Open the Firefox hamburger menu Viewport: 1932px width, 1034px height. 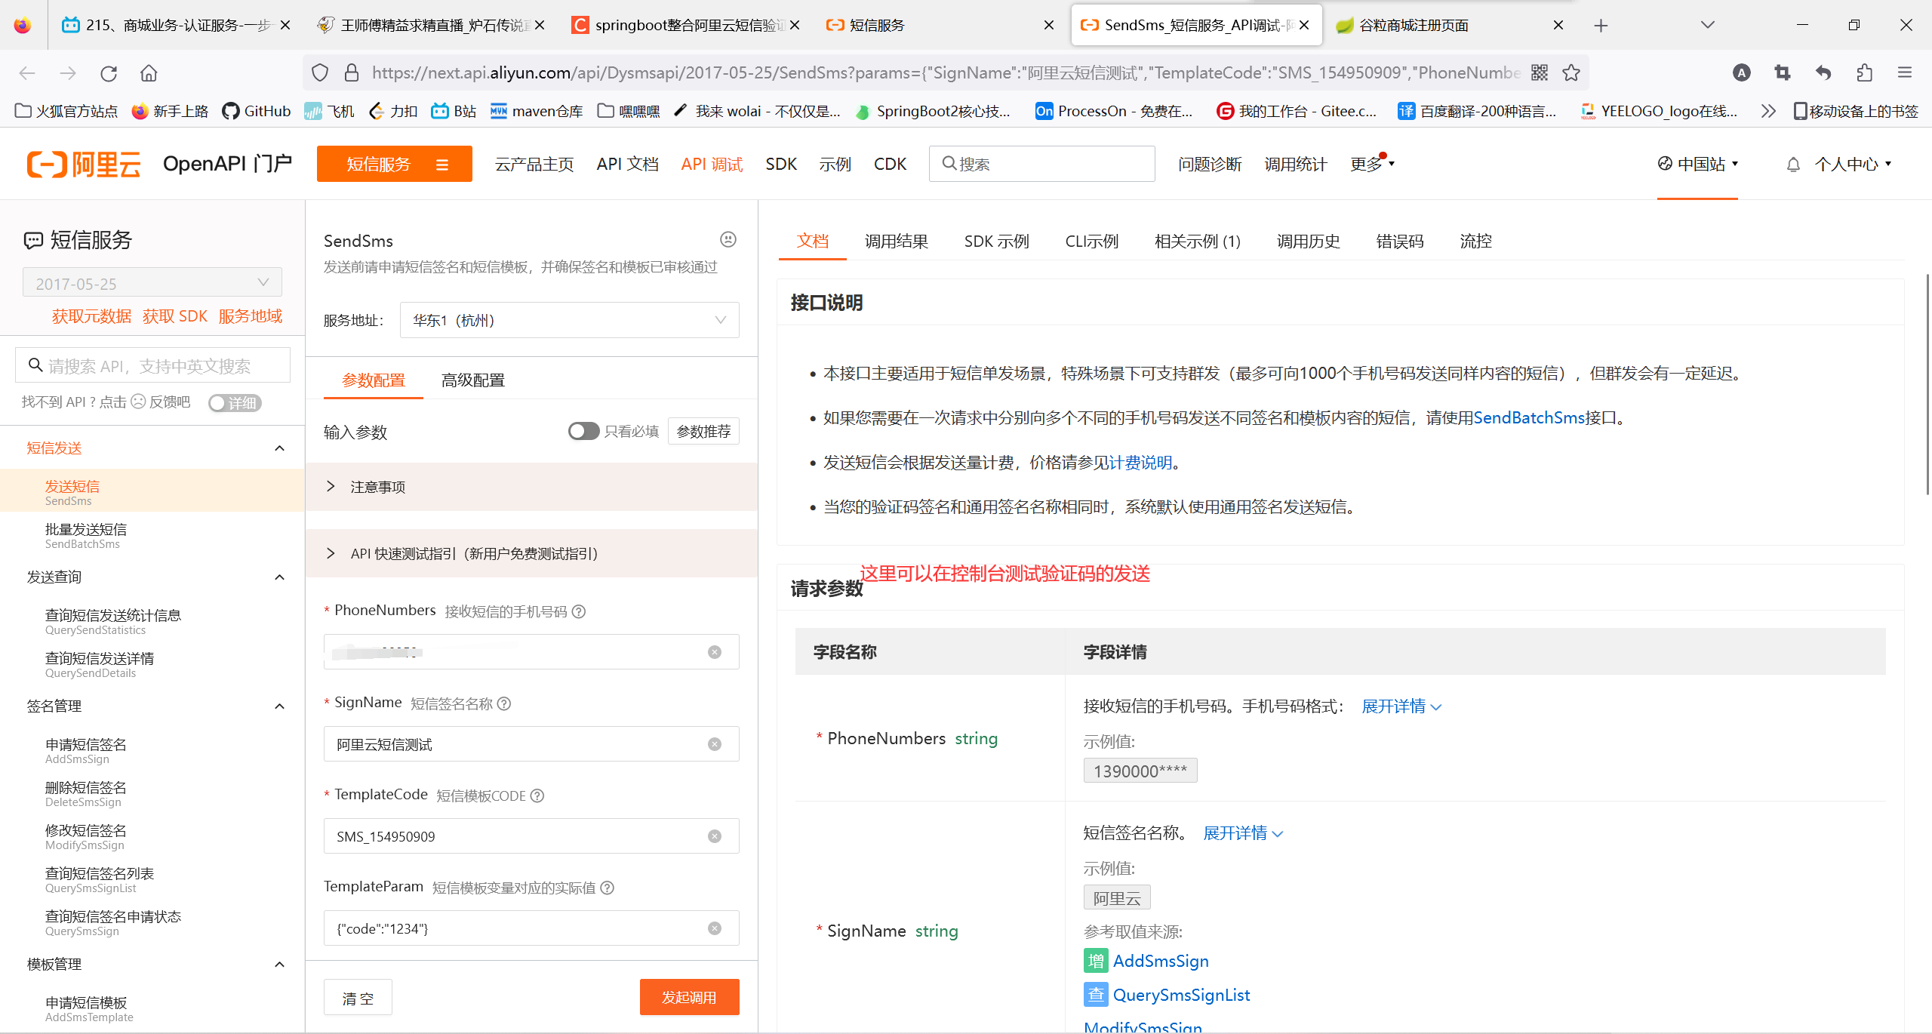(x=1905, y=72)
